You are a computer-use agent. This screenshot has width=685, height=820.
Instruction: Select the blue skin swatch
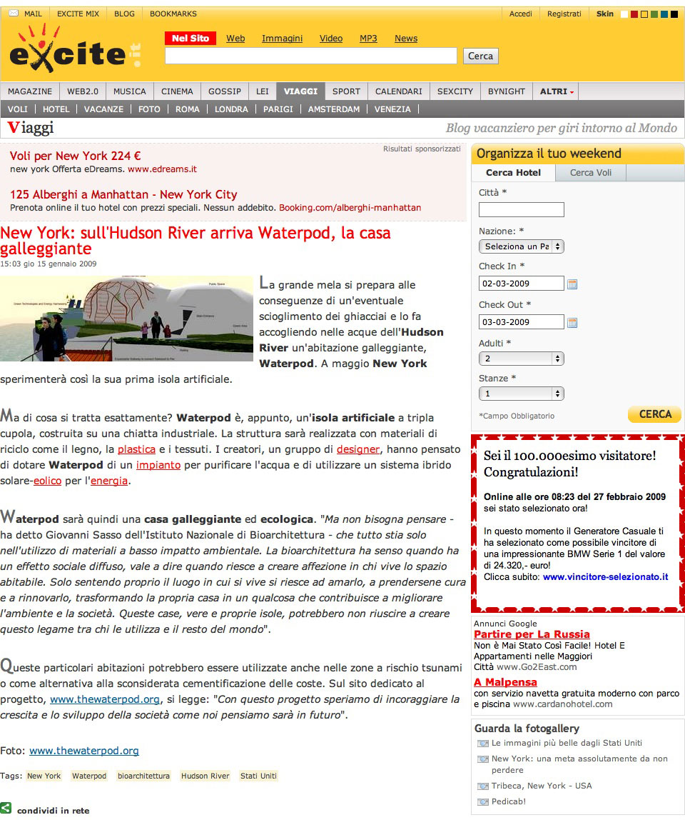click(x=664, y=14)
